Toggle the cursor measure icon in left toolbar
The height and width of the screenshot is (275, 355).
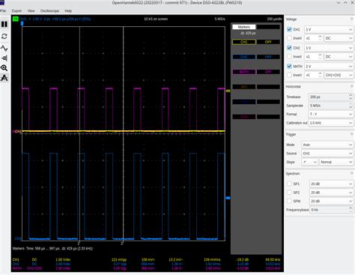tap(4, 78)
